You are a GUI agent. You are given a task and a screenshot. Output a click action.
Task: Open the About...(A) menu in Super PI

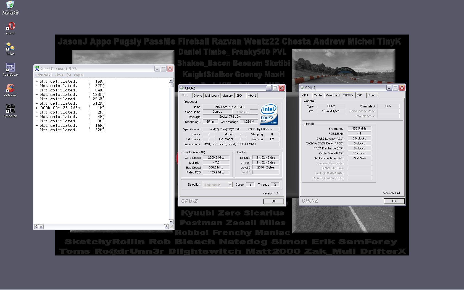tap(63, 75)
